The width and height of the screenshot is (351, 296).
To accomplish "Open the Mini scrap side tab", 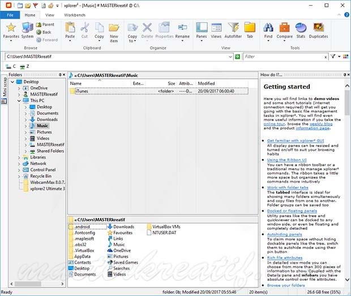I will [x=5, y=91].
